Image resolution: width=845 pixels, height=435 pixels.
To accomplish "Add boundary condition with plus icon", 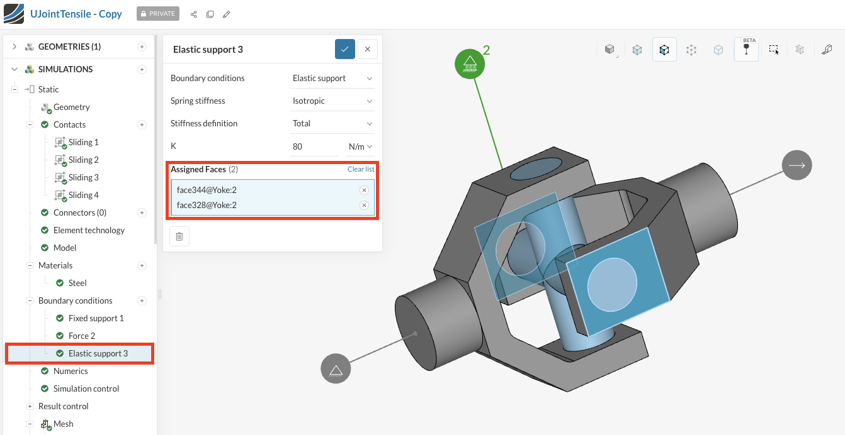I will tap(142, 300).
